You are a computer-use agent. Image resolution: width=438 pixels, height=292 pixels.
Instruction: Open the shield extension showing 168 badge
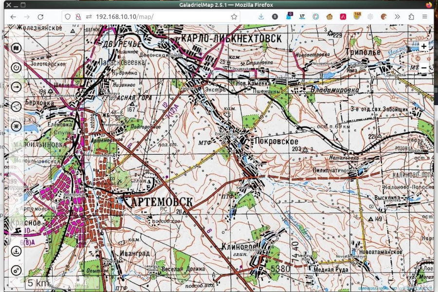357,16
